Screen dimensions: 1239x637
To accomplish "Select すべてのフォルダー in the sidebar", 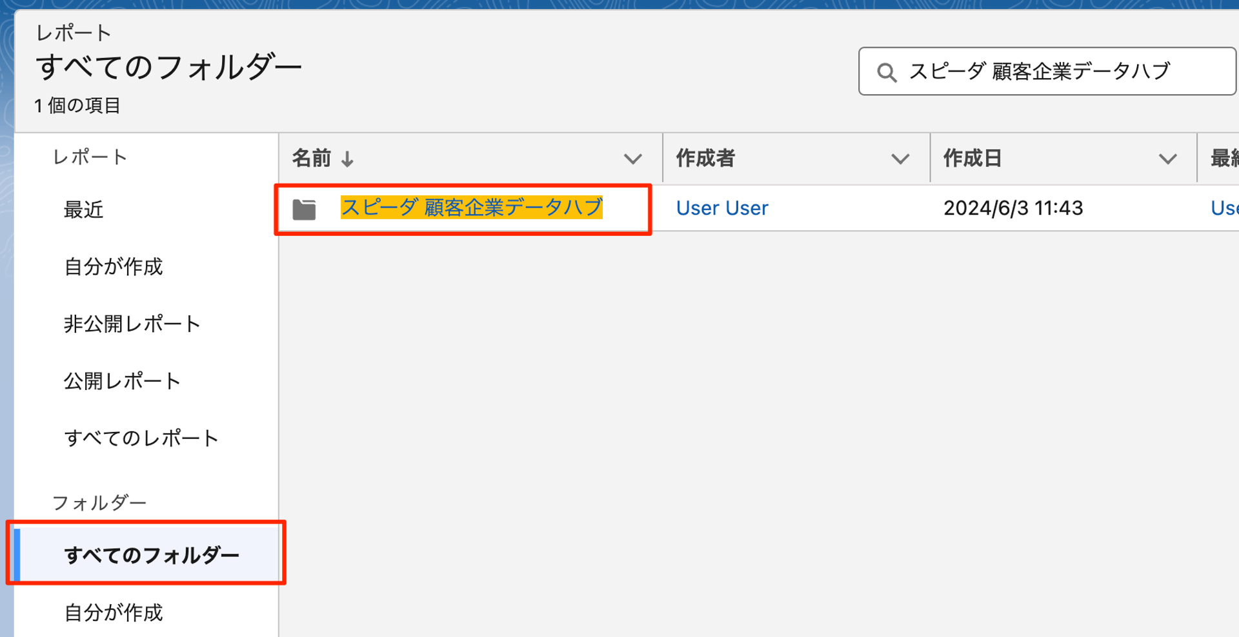I will [x=152, y=555].
